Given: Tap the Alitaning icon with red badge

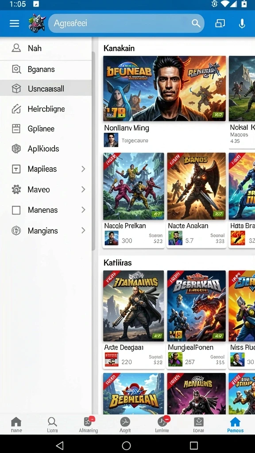Looking at the screenshot, I should 88,425.
